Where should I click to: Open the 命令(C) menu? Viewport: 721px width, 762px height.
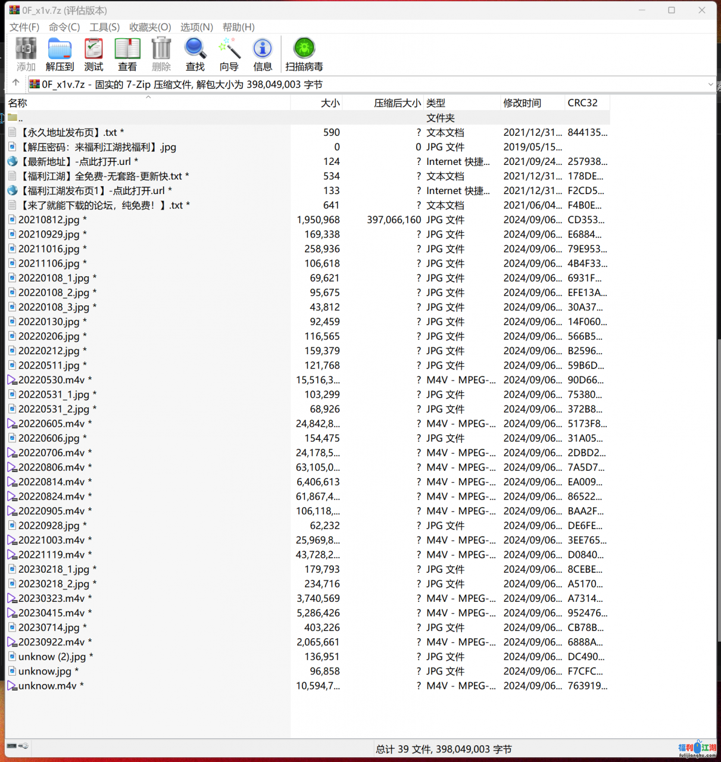coord(64,27)
